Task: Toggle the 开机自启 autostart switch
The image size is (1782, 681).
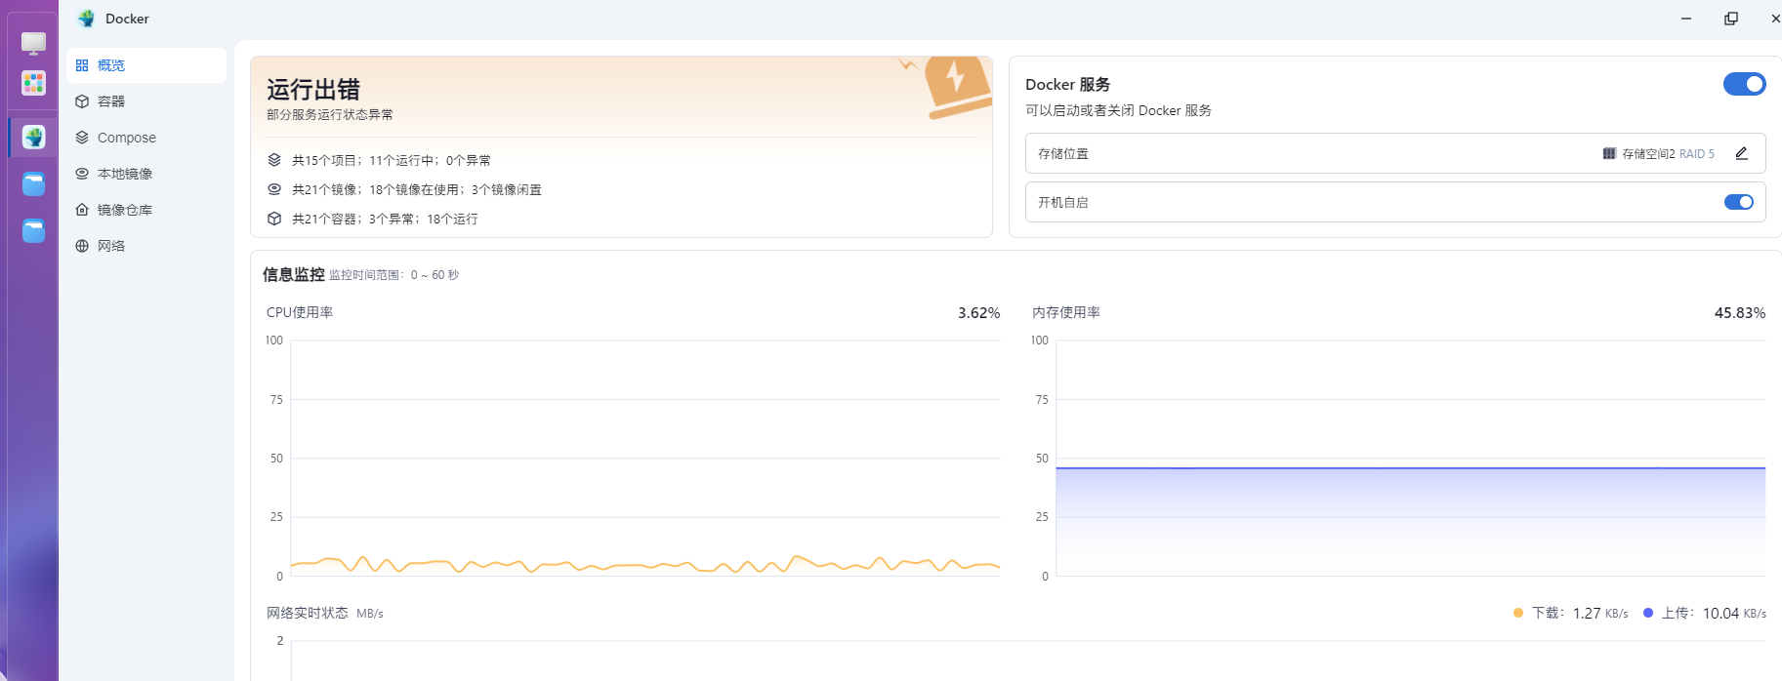Action: click(x=1739, y=202)
